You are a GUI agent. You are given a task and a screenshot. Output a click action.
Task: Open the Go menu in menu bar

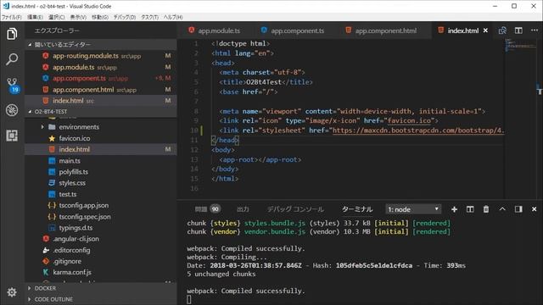(x=100, y=17)
